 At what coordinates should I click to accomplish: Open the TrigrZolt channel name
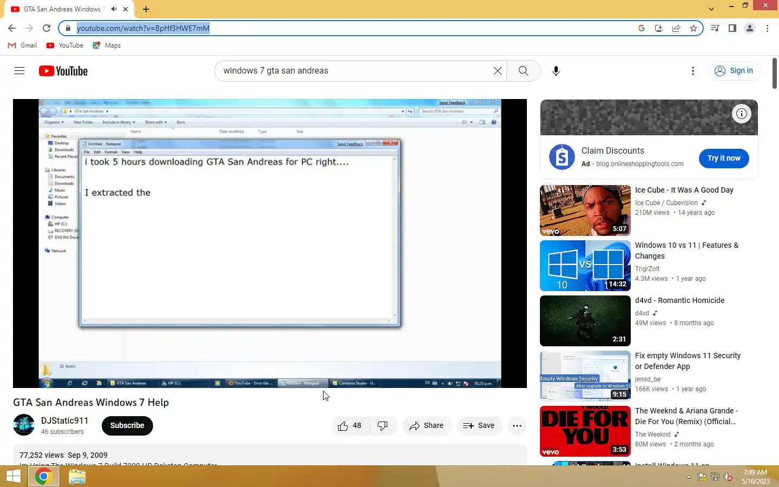(x=647, y=269)
